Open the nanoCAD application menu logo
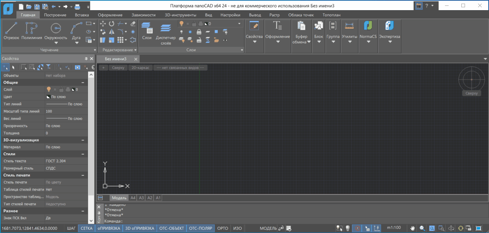489x233 pixels. pos(8,9)
